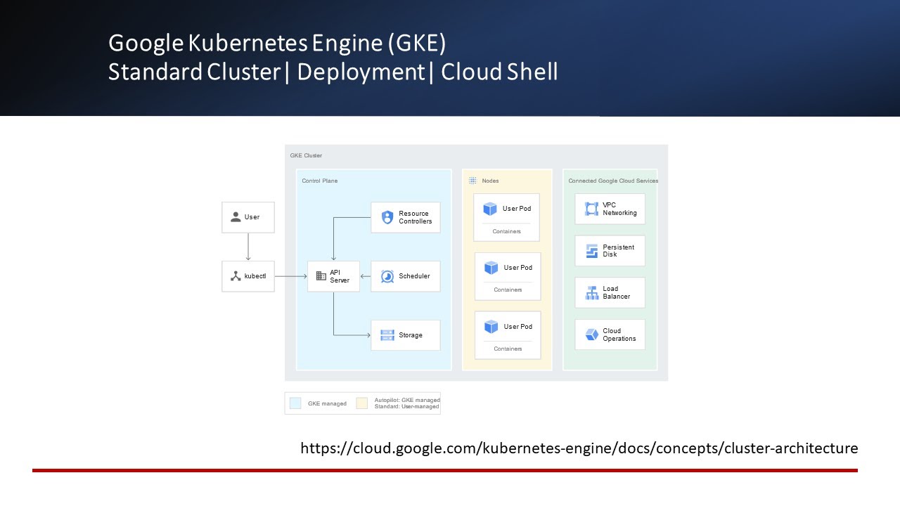This screenshot has width=900, height=506.
Task: Click the Cloud Operations icon
Action: tap(591, 335)
